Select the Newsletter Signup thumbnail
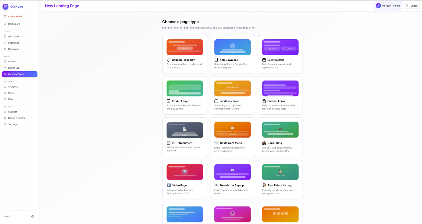422x224 pixels. click(232, 172)
